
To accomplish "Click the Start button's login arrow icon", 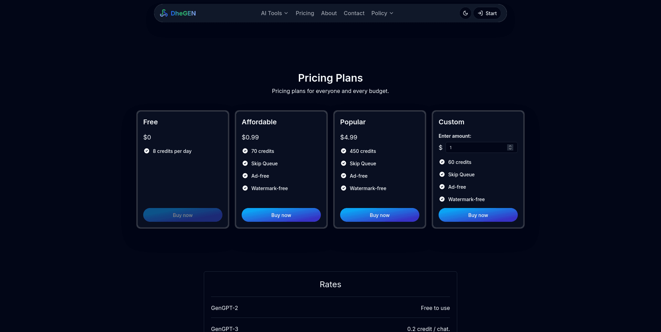I will point(480,13).
